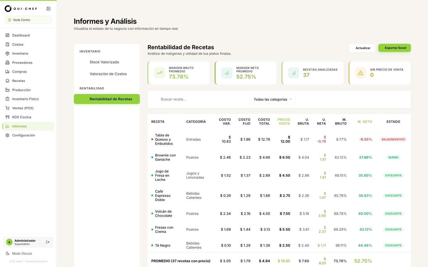
Task: Select the Té Negro recipe
Action: click(x=163, y=246)
